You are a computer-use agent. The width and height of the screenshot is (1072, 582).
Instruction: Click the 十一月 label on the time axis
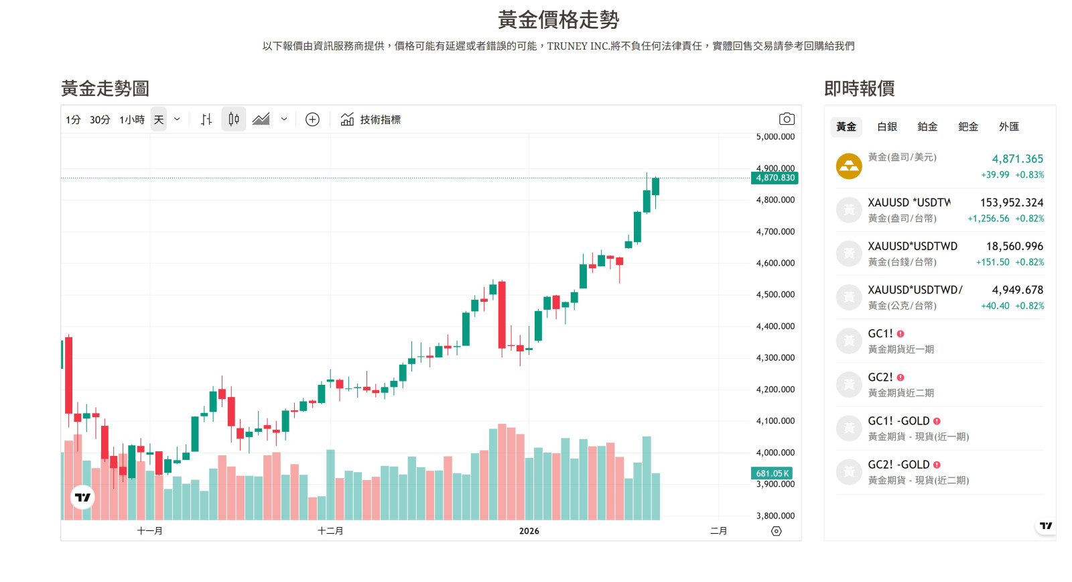click(x=149, y=531)
